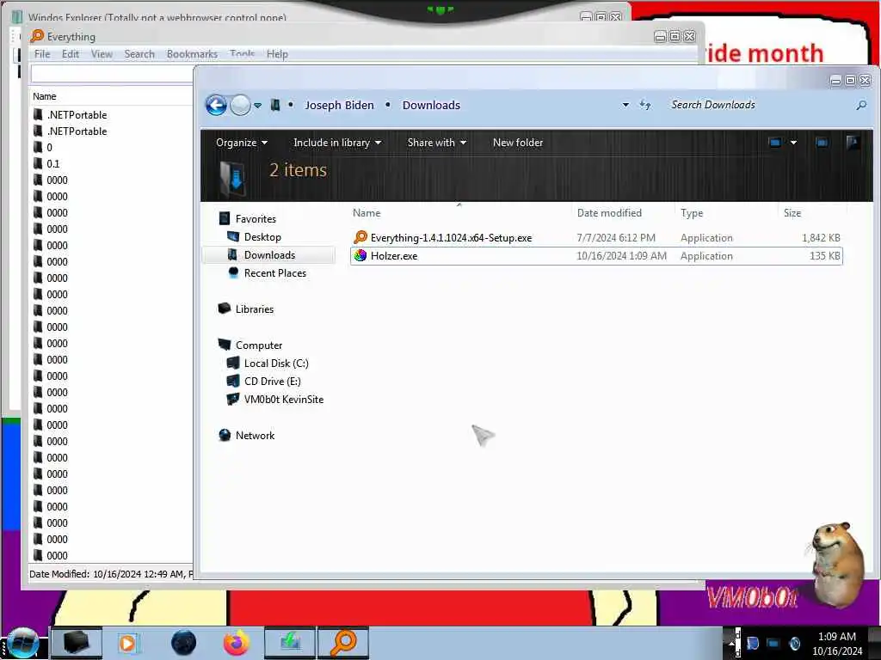Screen dimensions: 881x660
Task: Select Libraries in navigation pane
Action: tap(246, 309)
